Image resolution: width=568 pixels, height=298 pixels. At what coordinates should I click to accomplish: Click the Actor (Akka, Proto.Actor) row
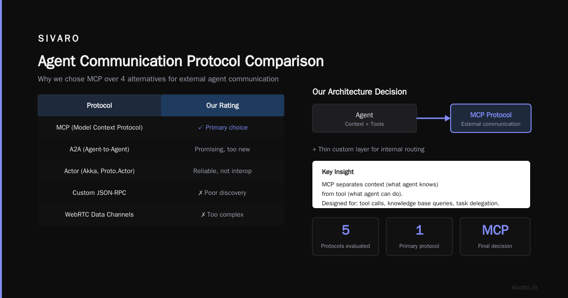[161, 171]
